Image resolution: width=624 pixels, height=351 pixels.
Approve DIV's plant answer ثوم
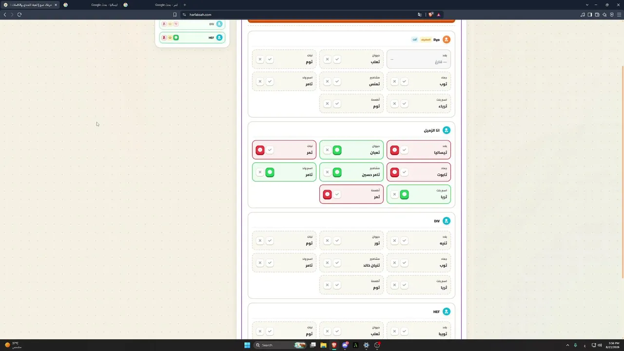(x=270, y=240)
